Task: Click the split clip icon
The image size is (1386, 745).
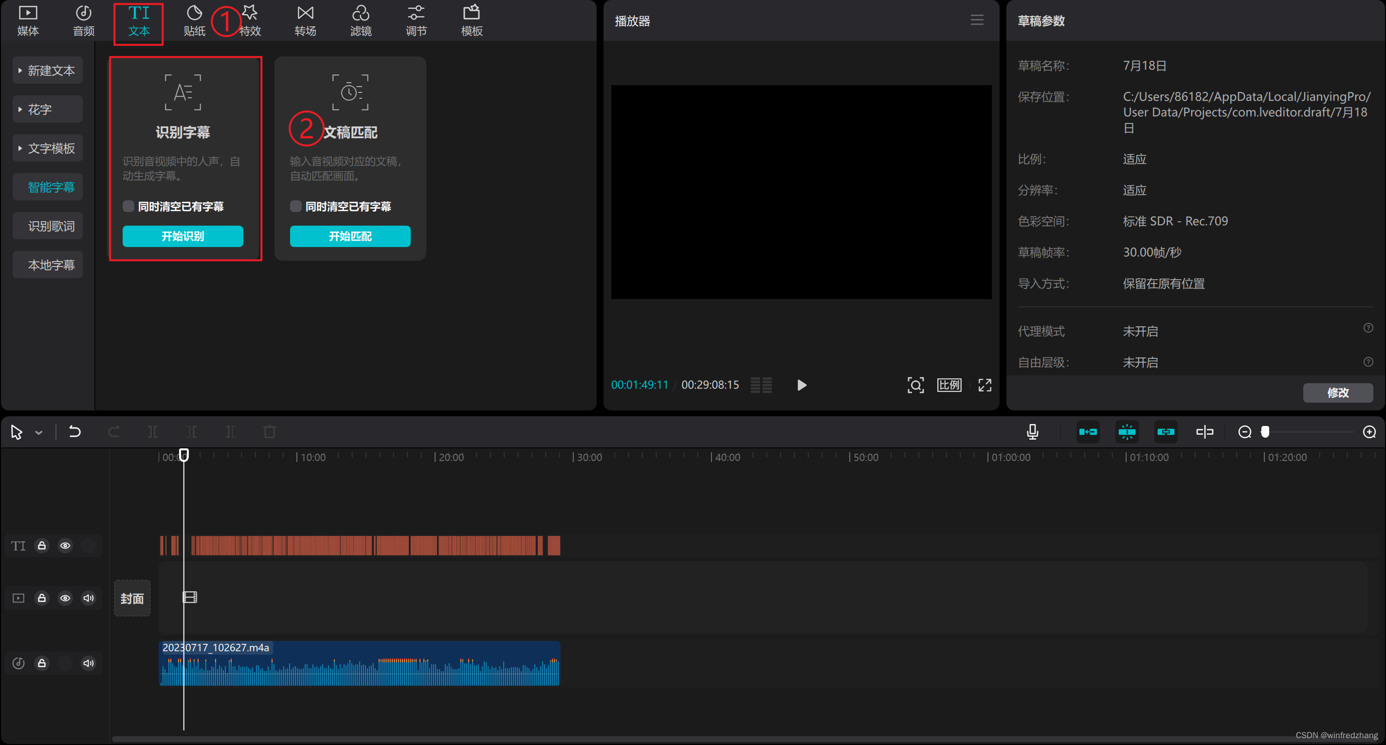Action: point(153,432)
